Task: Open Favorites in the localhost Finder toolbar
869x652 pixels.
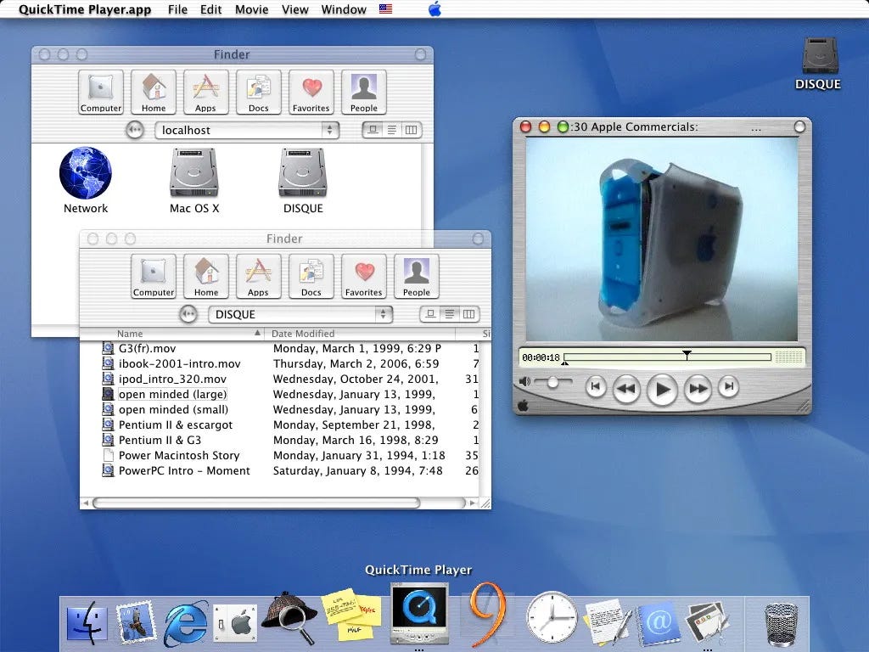Action: click(311, 92)
